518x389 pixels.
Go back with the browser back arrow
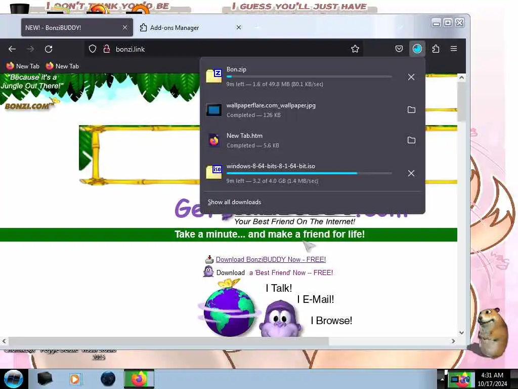coord(12,49)
